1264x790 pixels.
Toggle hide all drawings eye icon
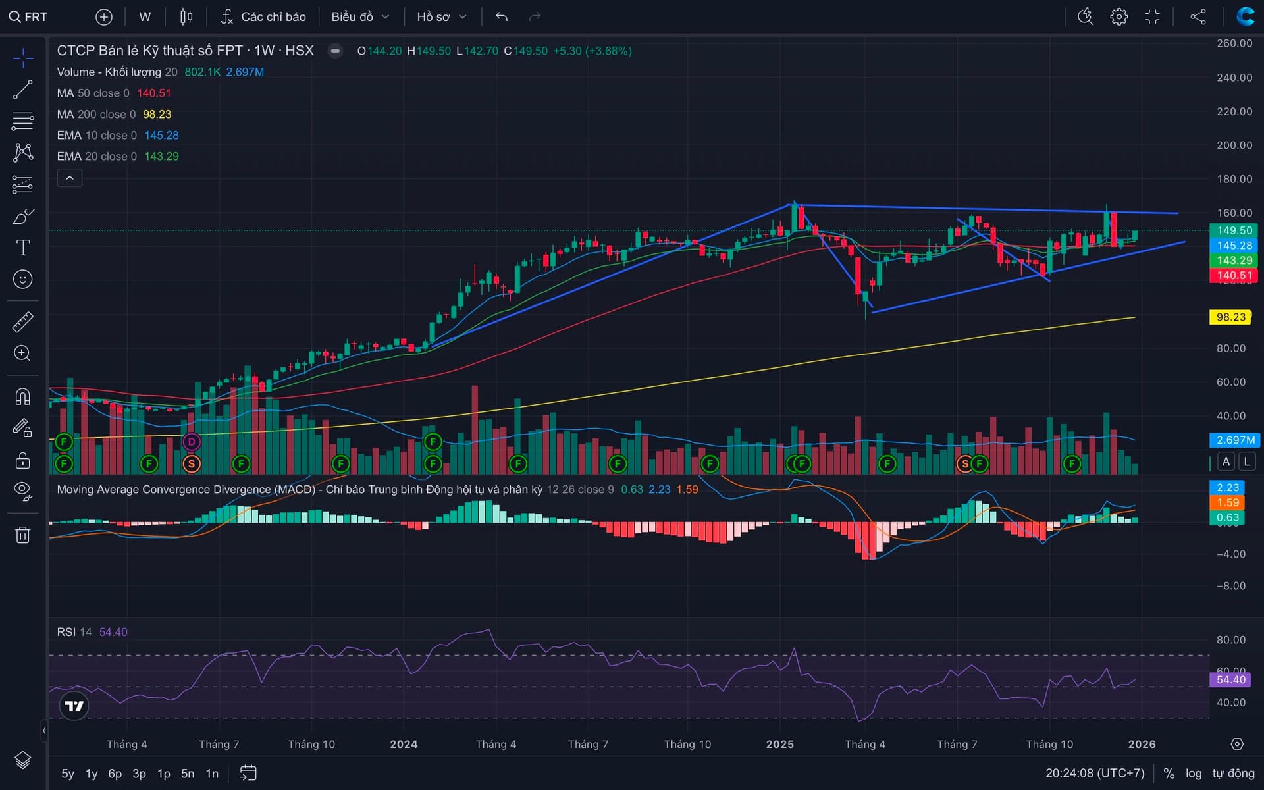(22, 491)
